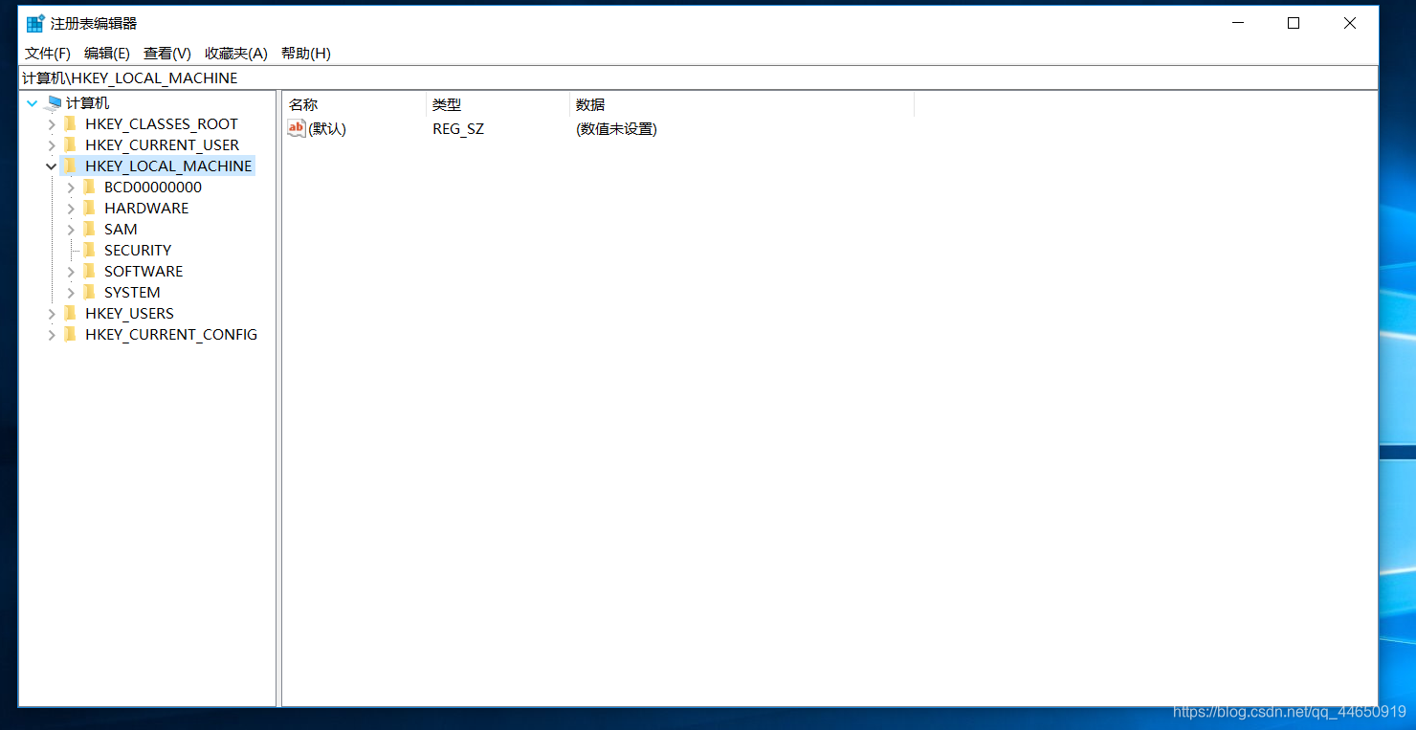Select HKEY_CURRENT_CONFIG key label
The image size is (1416, 730).
click(x=171, y=335)
